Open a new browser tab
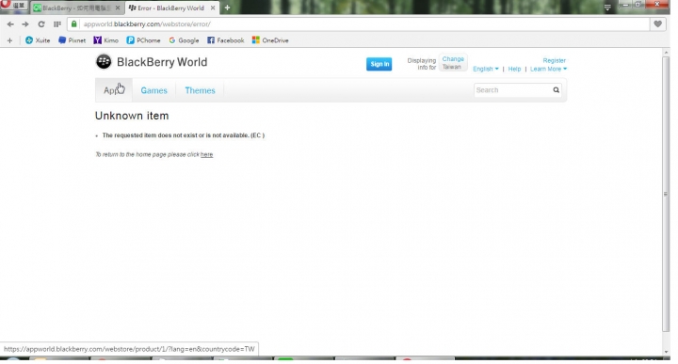The height and width of the screenshot is (364, 678). [227, 8]
